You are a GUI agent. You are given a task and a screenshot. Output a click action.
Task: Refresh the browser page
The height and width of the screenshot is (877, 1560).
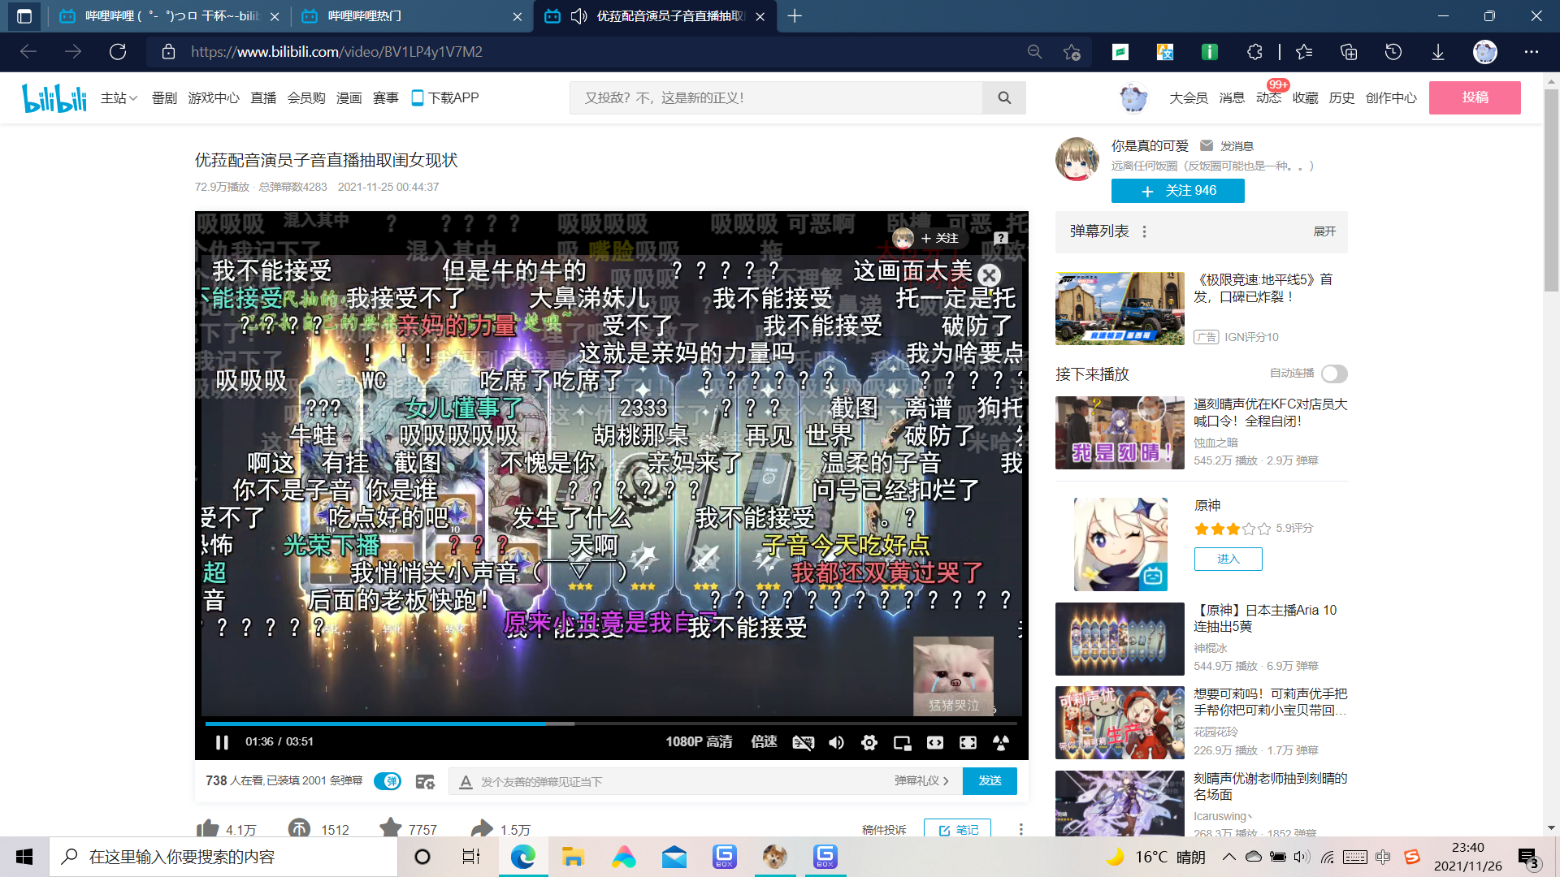pos(118,52)
